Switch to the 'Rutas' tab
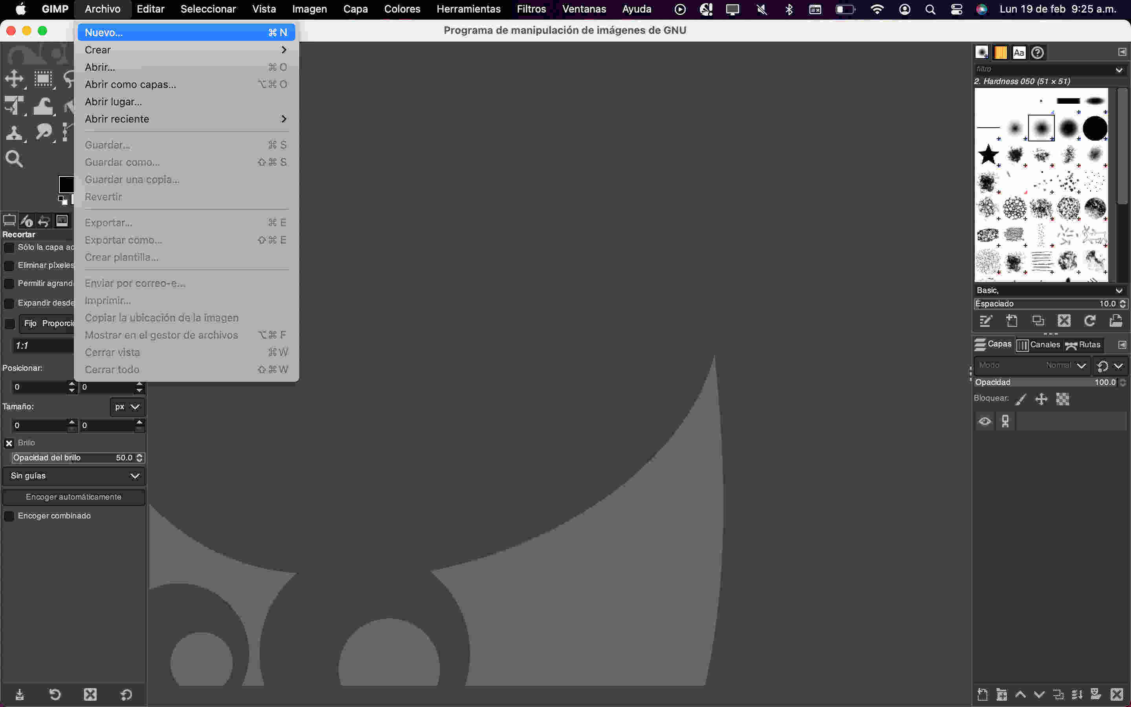The height and width of the screenshot is (707, 1131). pyautogui.click(x=1083, y=344)
